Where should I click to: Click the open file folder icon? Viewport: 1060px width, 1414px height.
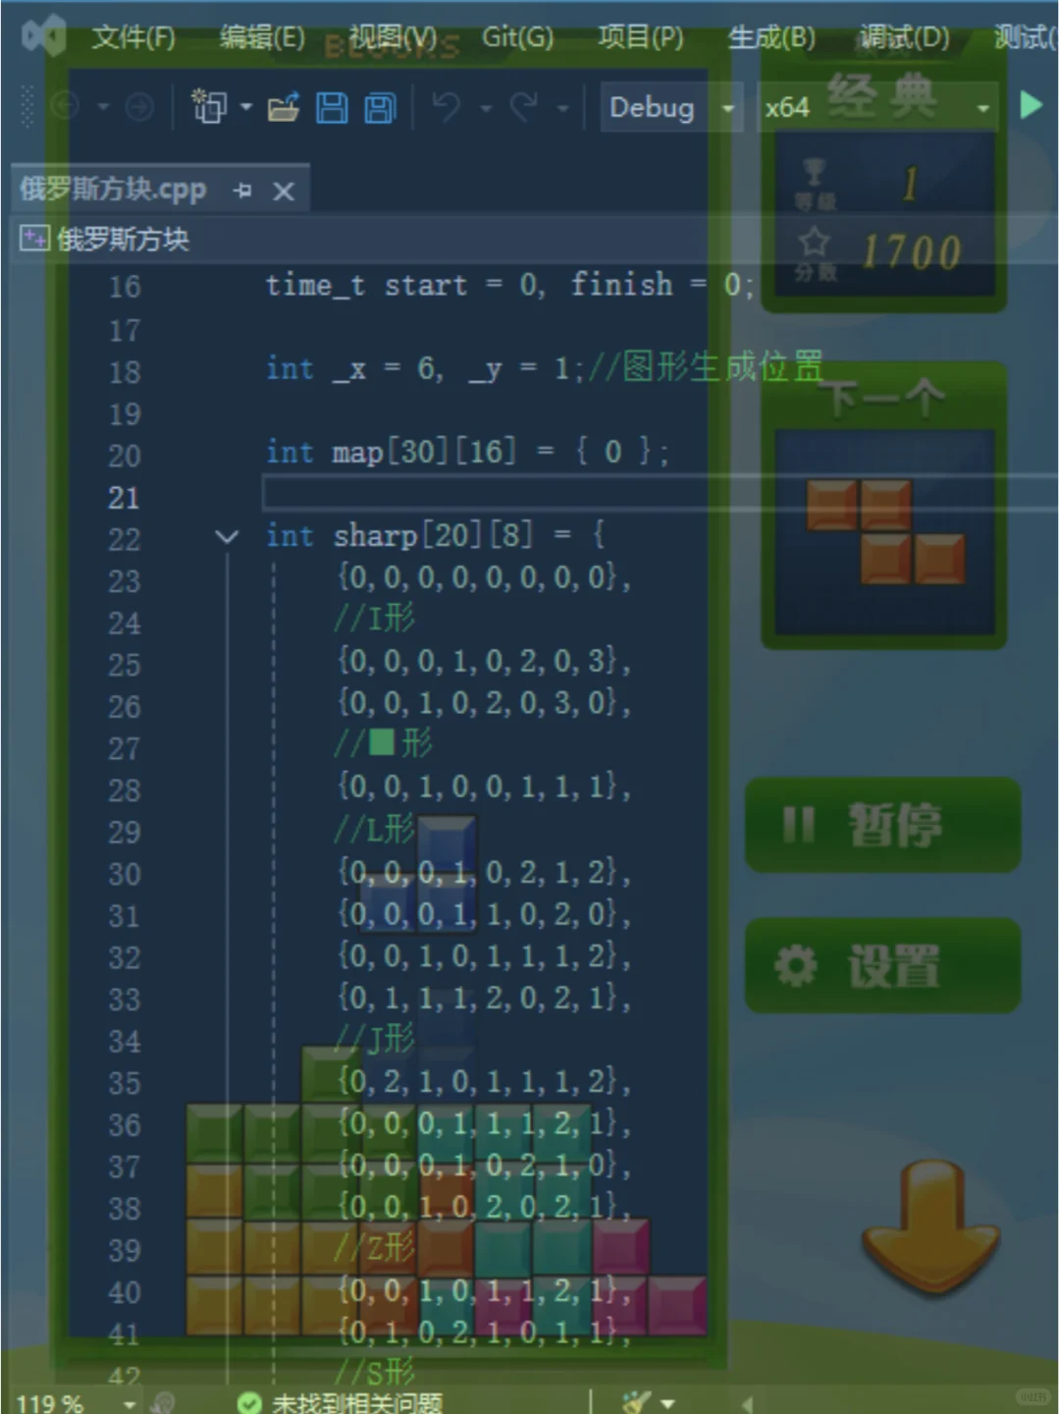[284, 106]
